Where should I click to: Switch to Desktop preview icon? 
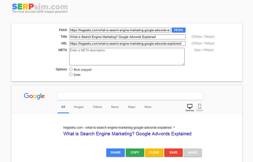coord(190,107)
